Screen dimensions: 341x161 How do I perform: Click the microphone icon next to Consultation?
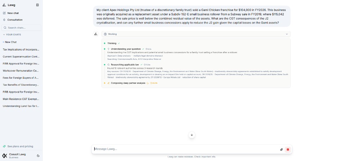[4, 20]
